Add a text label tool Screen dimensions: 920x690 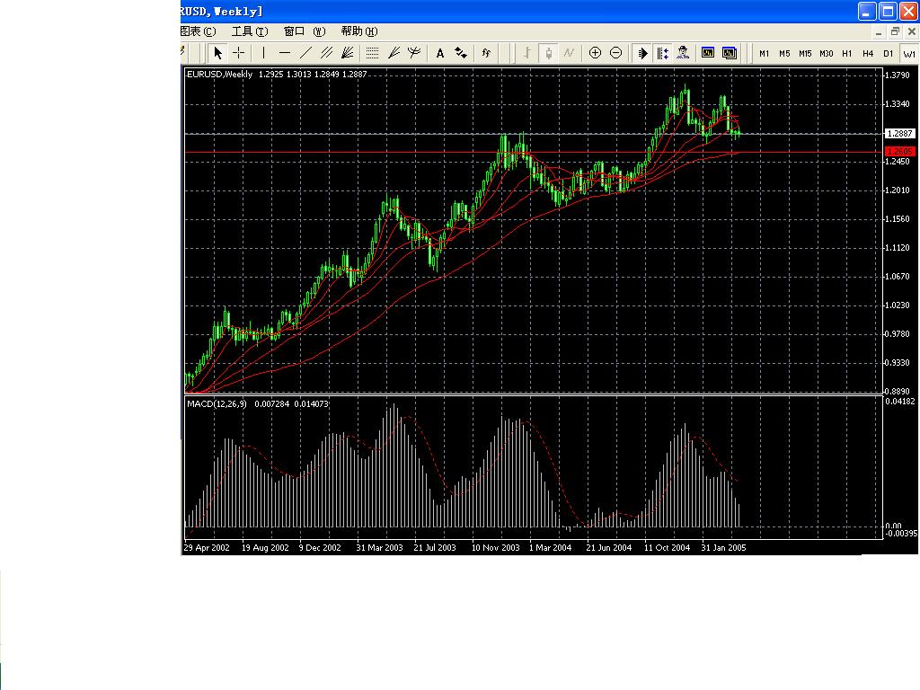[439, 53]
